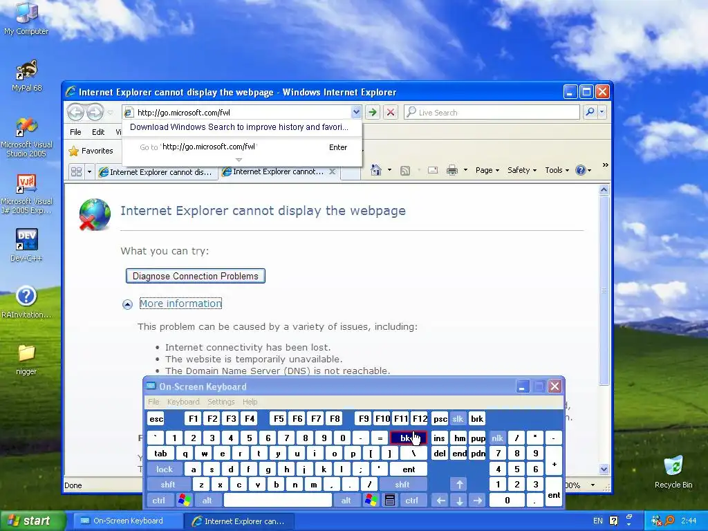Open the Safety menu in command bar
Viewport: 708px width, 531px height.
[521, 170]
